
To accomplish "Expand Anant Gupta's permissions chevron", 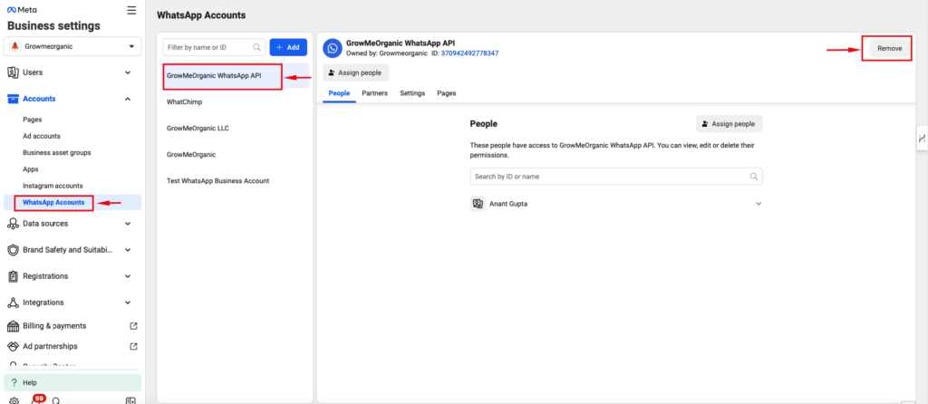I will pos(759,204).
